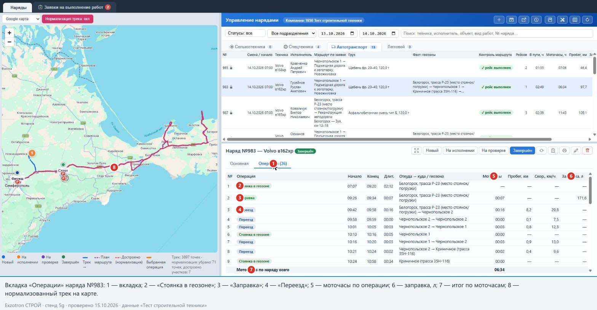The width and height of the screenshot is (597, 310).
Task: Expand order №983 panel to fullscreen
Action: (x=417, y=151)
